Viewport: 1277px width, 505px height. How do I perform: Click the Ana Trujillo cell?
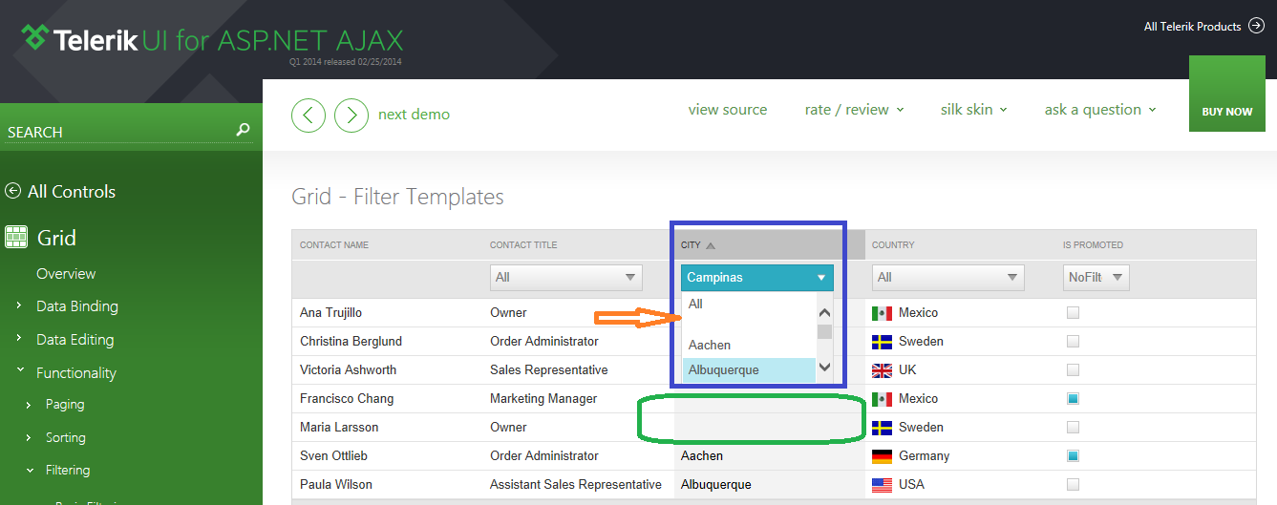pyautogui.click(x=330, y=313)
